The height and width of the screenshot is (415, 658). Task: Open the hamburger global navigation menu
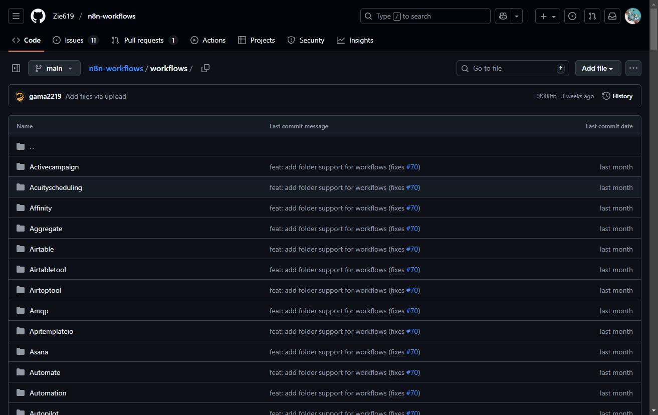[16, 16]
